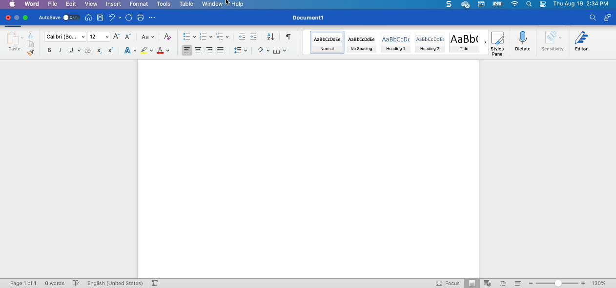This screenshot has height=288, width=616.
Task: Open the File menu
Action: [x=52, y=4]
